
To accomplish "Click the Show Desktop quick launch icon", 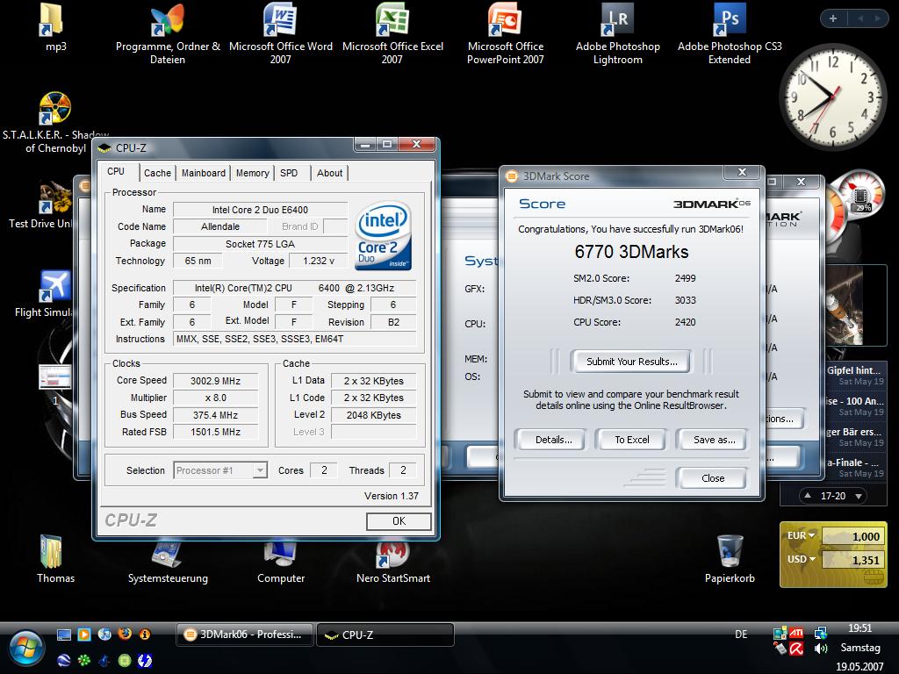I will 63,635.
